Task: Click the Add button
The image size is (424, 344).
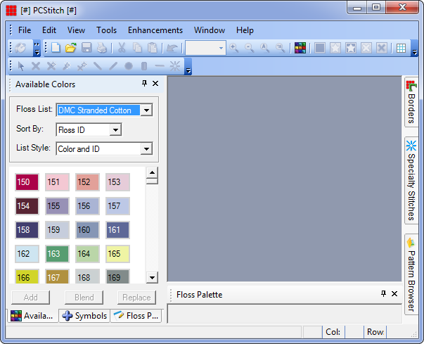Action: [30, 298]
